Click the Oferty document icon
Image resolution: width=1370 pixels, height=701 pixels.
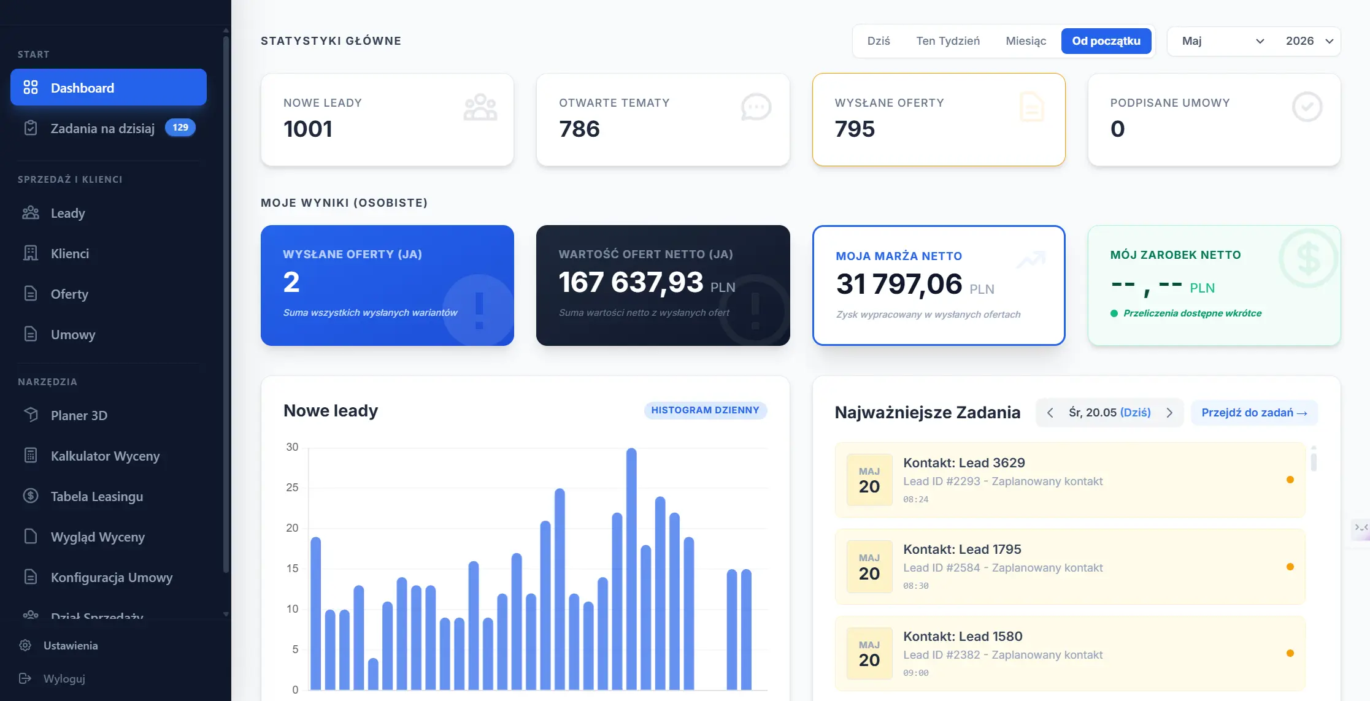coord(31,294)
